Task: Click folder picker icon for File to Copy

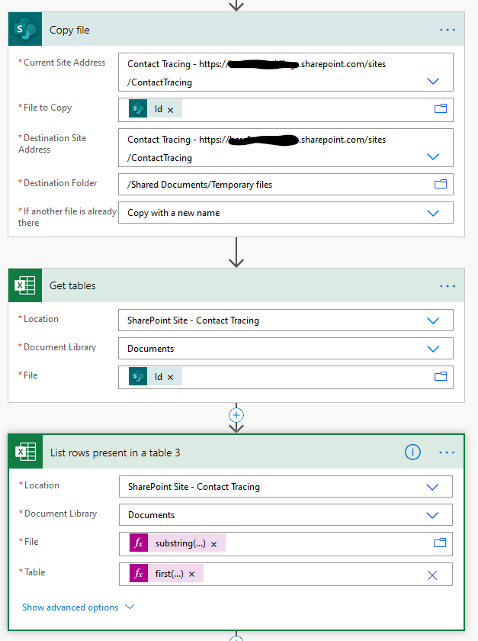Action: click(x=440, y=109)
